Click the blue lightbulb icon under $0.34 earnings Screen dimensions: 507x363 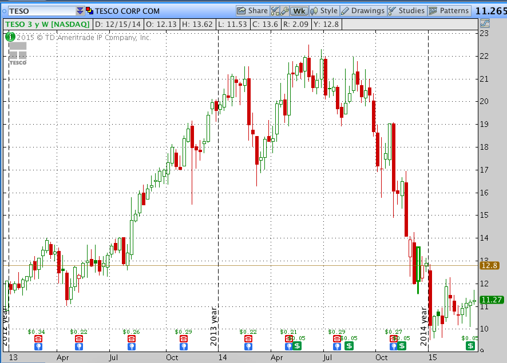click(38, 346)
